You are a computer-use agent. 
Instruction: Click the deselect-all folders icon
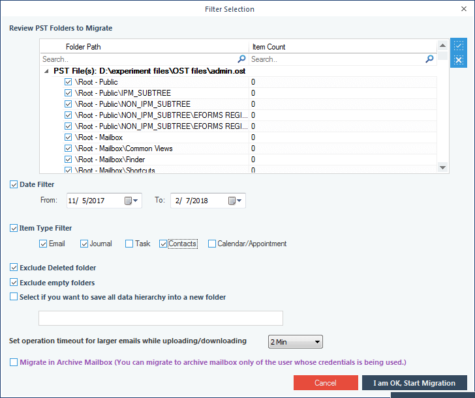458,60
